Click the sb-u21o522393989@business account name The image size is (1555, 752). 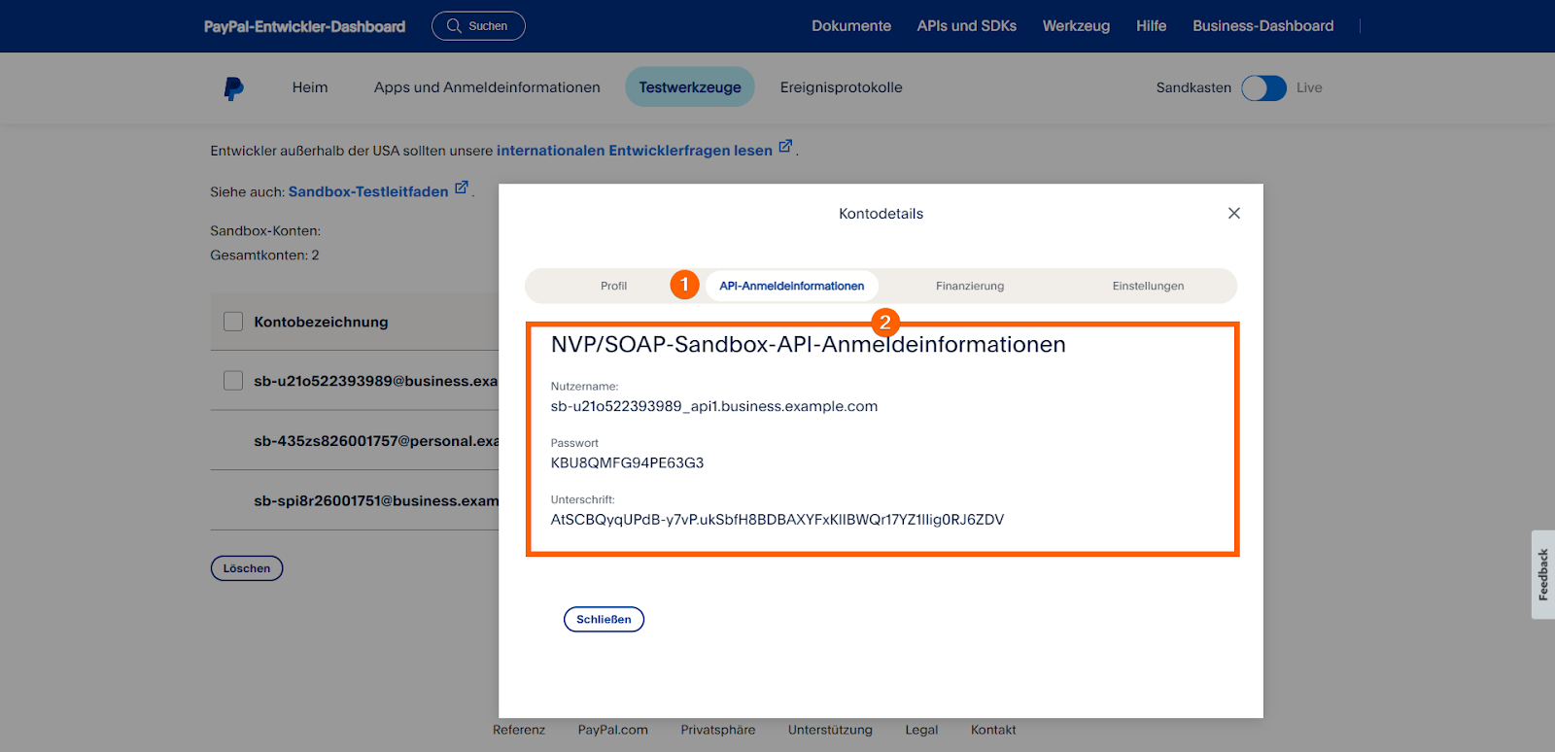click(376, 381)
